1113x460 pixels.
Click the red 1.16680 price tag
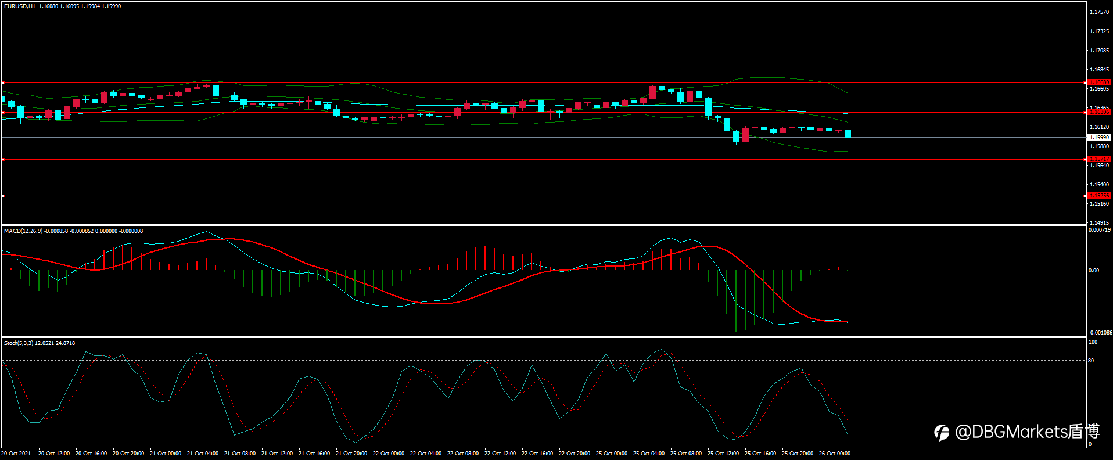[x=1099, y=82]
